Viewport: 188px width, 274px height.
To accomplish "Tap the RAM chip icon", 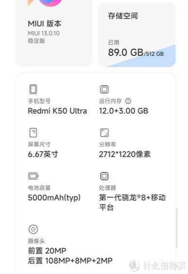I will [104, 89].
